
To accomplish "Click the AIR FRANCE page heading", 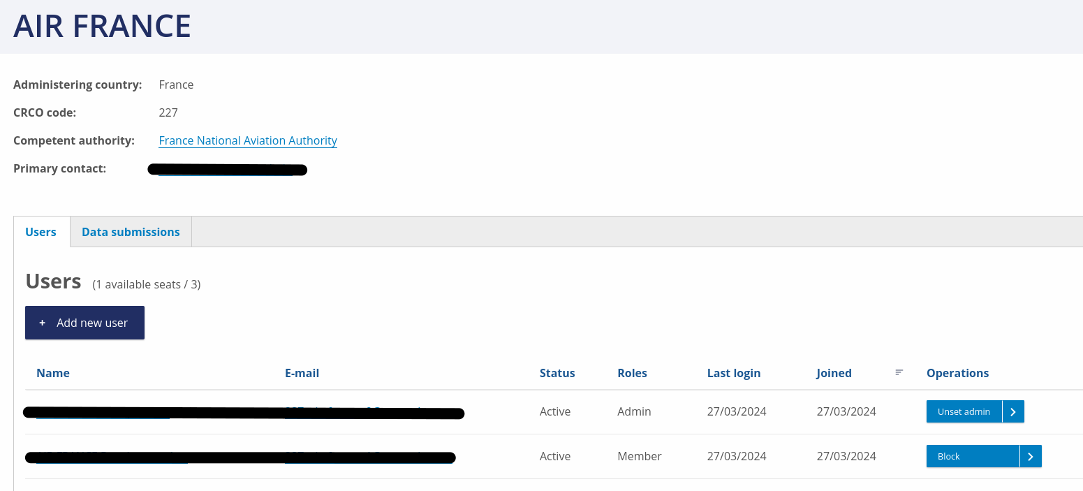I will click(x=102, y=27).
